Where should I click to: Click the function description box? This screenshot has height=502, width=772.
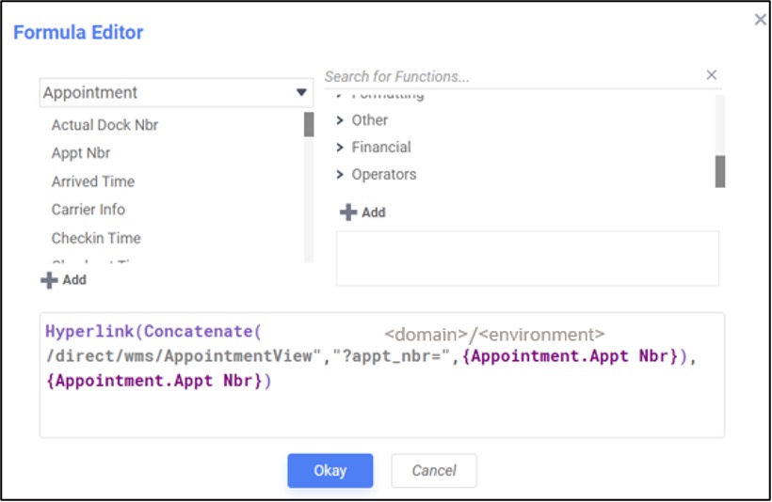click(527, 258)
